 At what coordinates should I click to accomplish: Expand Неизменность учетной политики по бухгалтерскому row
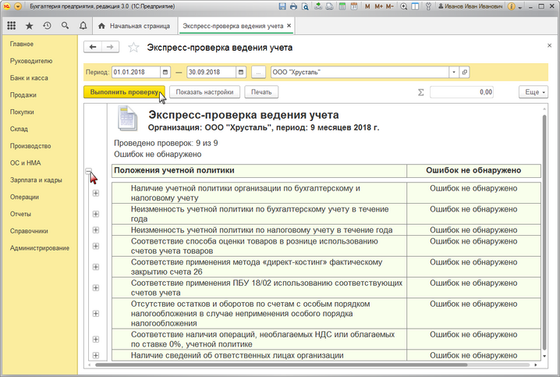pos(96,214)
